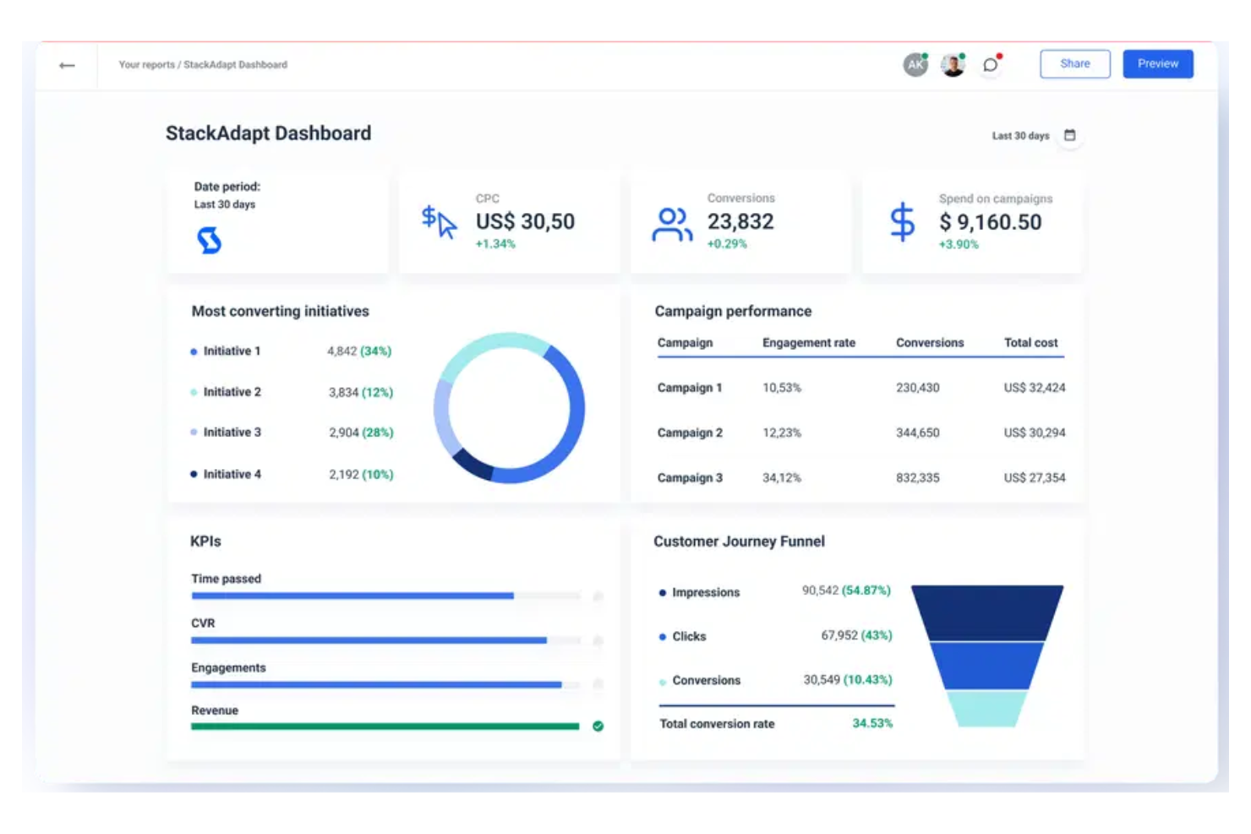The height and width of the screenshot is (834, 1251).
Task: Click the StackAdapt logo in the Date period card
Action: click(x=208, y=239)
